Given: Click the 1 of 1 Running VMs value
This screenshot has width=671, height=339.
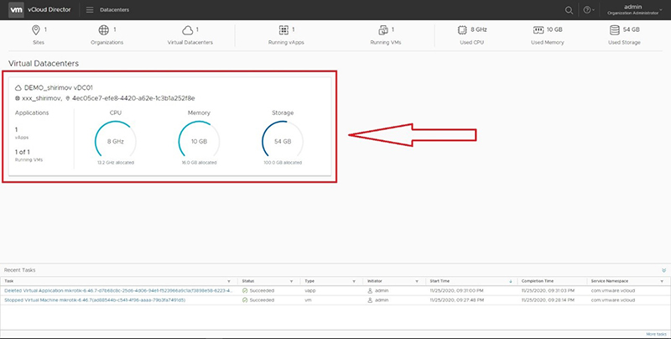Looking at the screenshot, I should pos(23,152).
